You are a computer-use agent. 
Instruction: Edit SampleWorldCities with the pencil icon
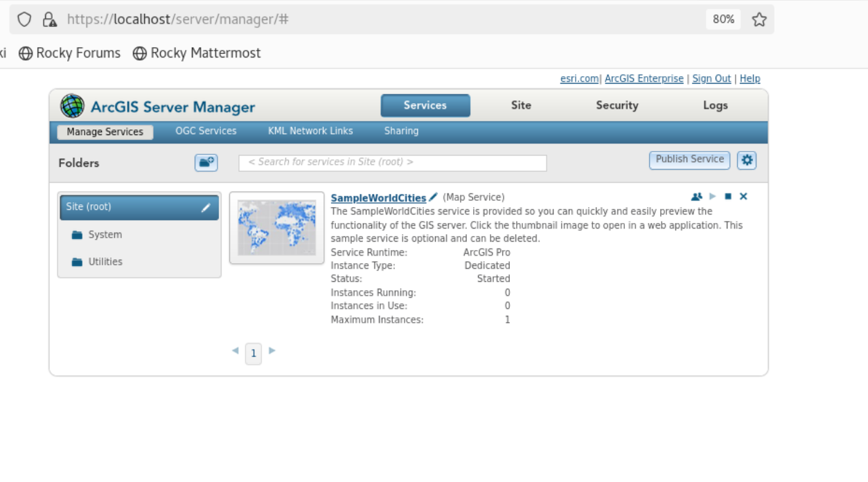coord(434,197)
